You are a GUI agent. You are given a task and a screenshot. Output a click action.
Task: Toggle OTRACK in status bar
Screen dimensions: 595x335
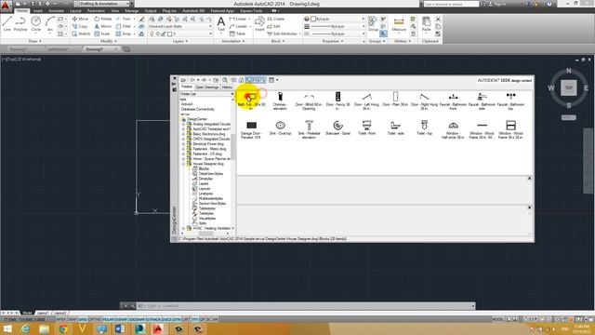pyautogui.click(x=153, y=320)
